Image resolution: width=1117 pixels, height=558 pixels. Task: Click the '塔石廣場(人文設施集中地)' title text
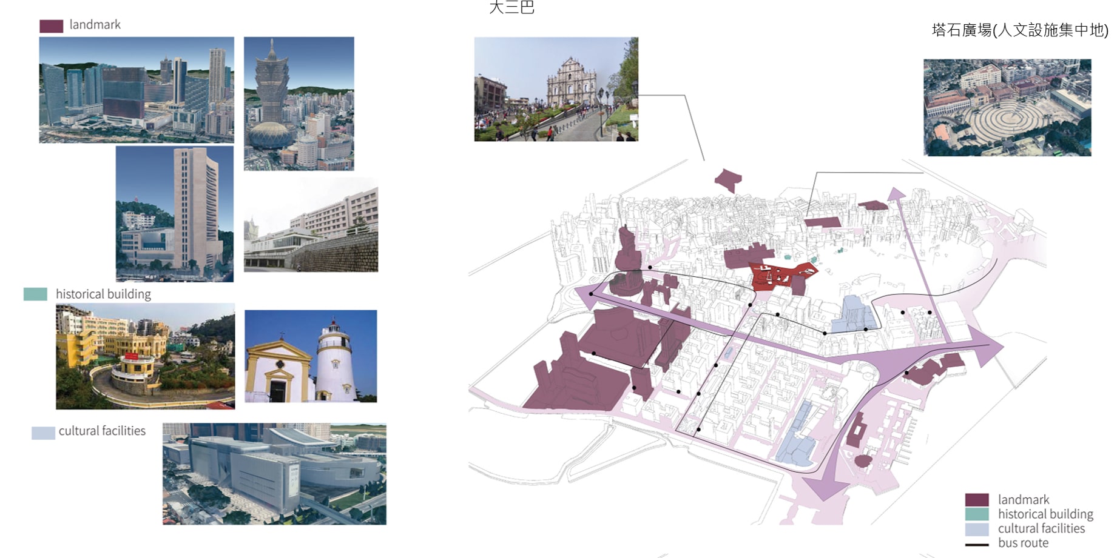[1020, 30]
